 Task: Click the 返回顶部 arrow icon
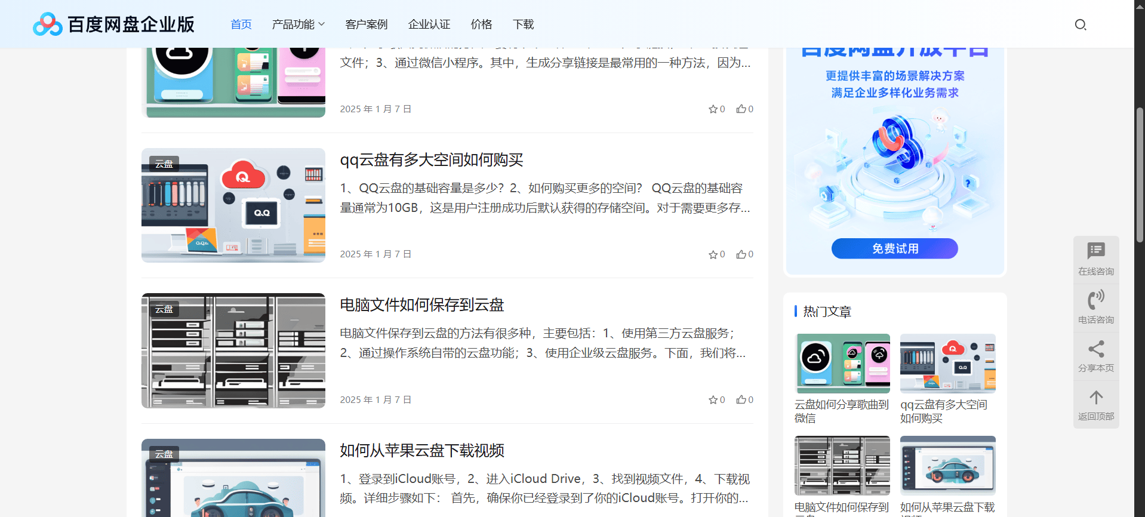tap(1096, 397)
